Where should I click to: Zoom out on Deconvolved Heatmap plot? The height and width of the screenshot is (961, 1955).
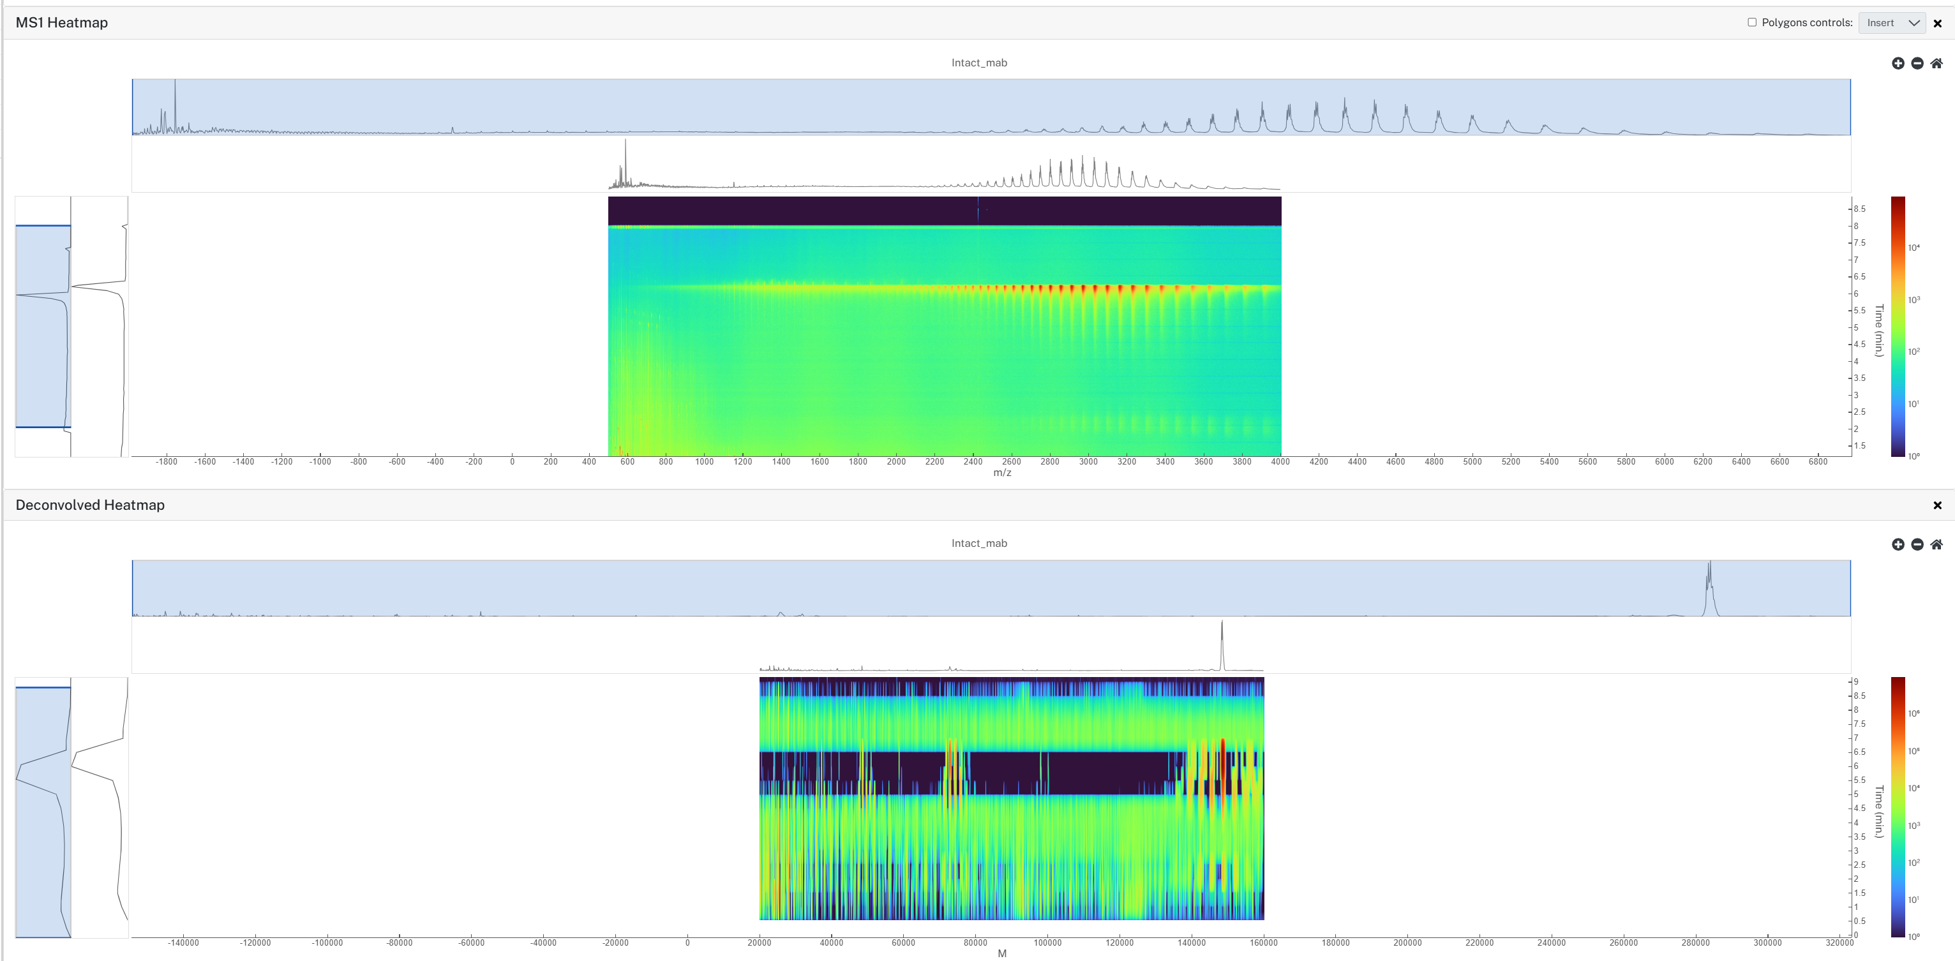click(x=1917, y=544)
